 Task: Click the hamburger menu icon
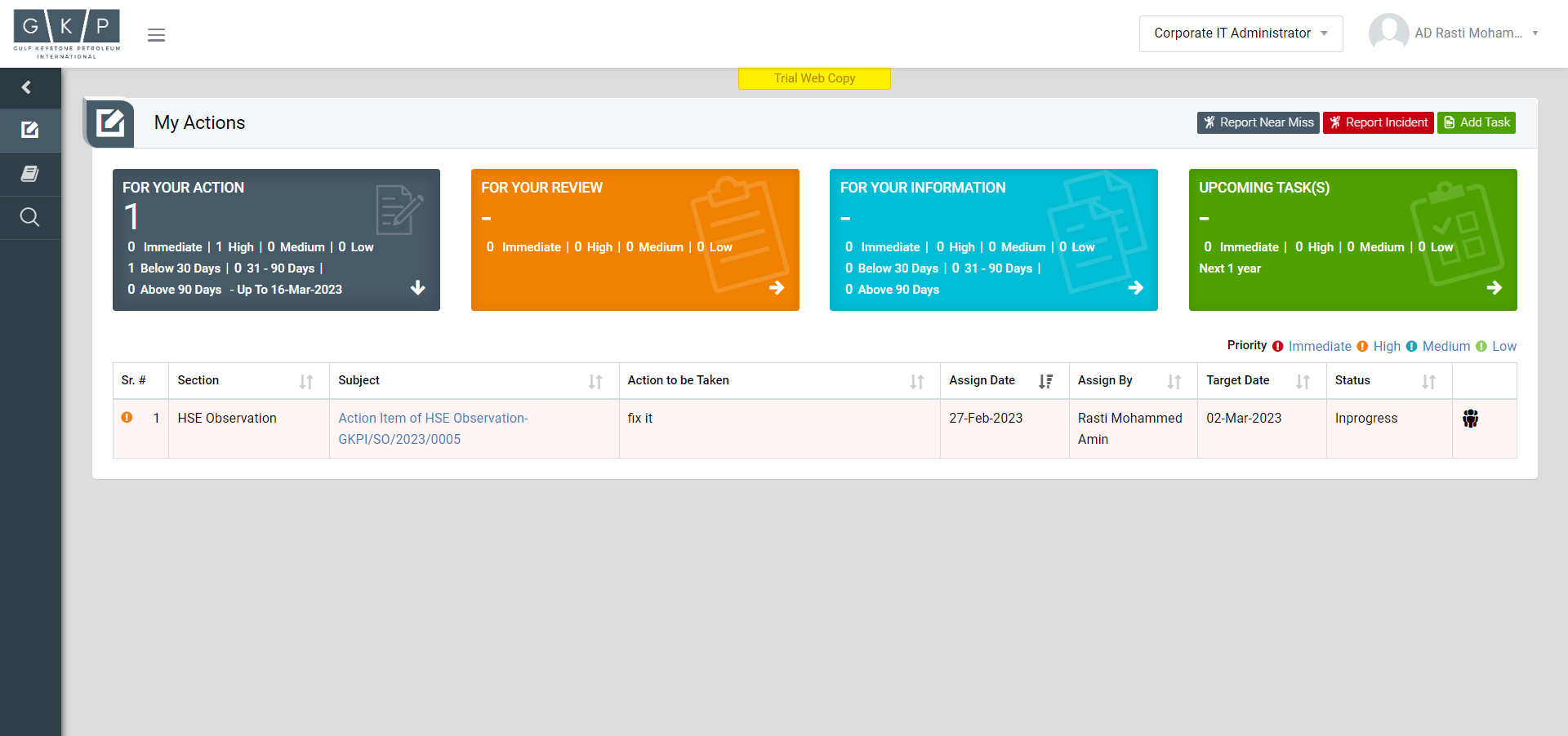[x=156, y=35]
